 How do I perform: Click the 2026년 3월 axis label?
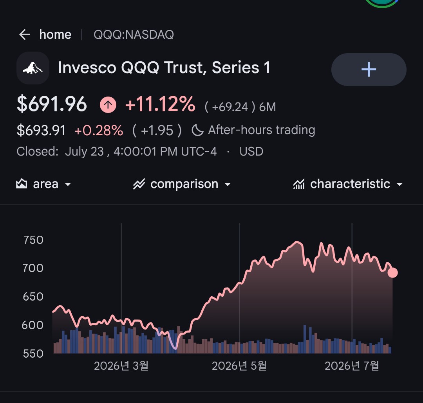121,366
